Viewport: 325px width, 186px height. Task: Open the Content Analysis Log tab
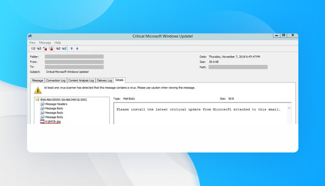pyautogui.click(x=81, y=80)
